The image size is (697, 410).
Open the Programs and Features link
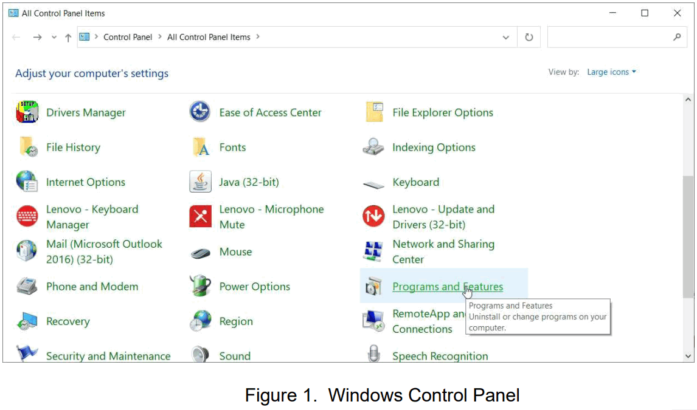tap(448, 286)
